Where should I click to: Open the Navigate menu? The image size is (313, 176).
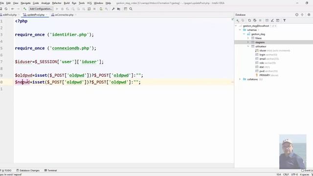25,3
